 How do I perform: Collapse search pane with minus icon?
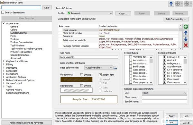click(x=2, y=2)
